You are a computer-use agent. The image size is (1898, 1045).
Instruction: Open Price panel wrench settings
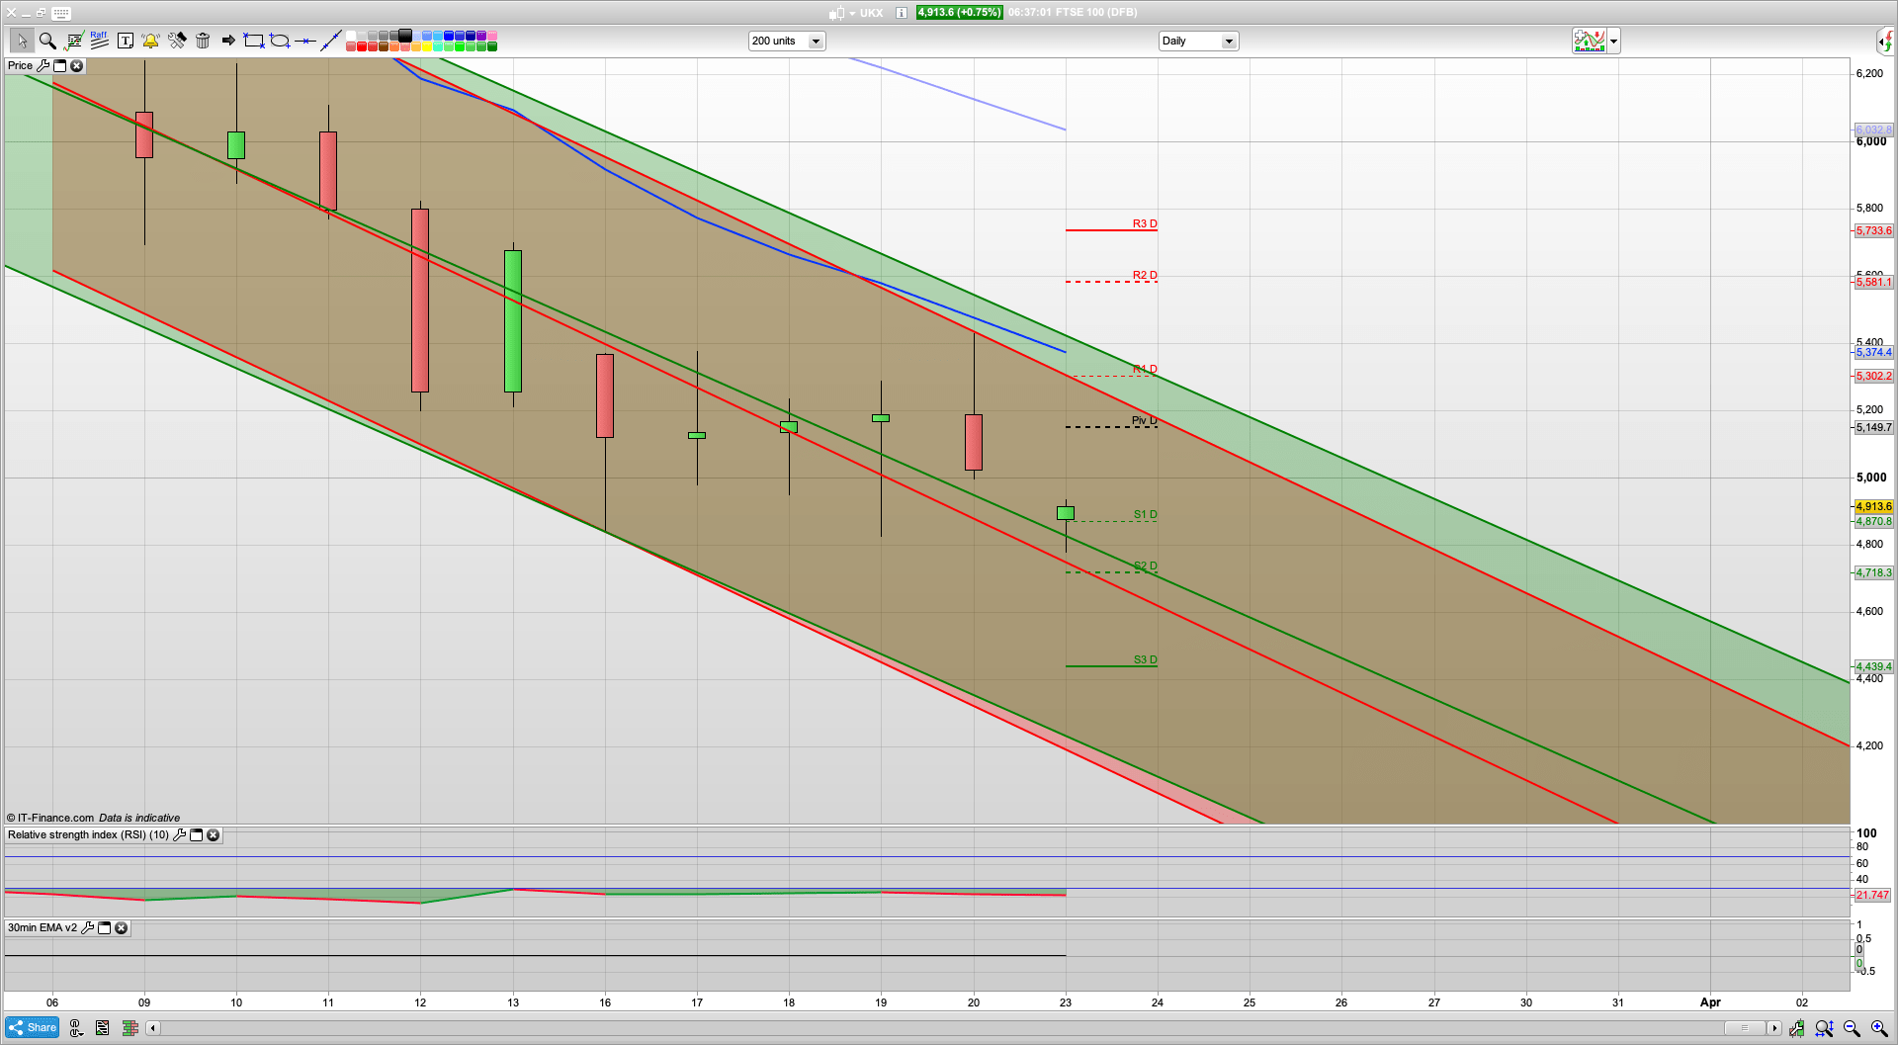tap(43, 65)
